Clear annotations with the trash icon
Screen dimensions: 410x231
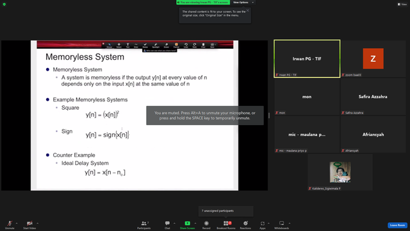[x=203, y=45]
